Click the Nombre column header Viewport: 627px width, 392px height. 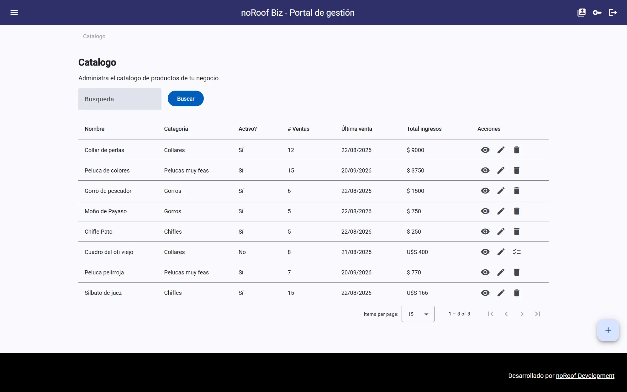94,129
